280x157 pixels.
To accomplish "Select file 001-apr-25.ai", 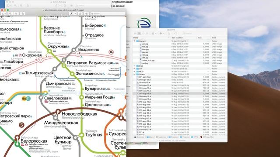I will point(145,77).
